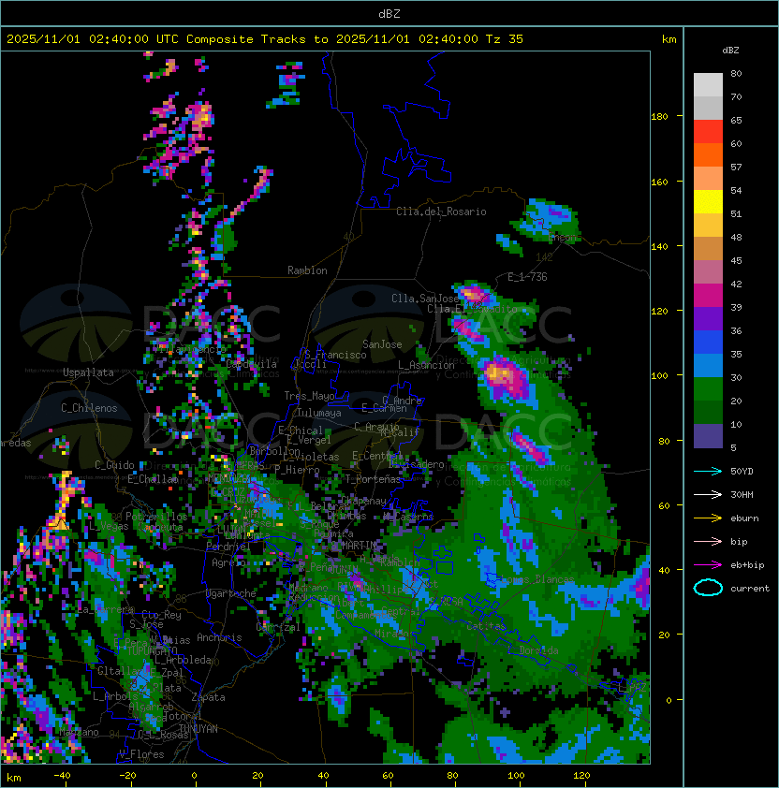Click the slate swatch above 5 dBZ
The image size is (779, 788).
(708, 436)
